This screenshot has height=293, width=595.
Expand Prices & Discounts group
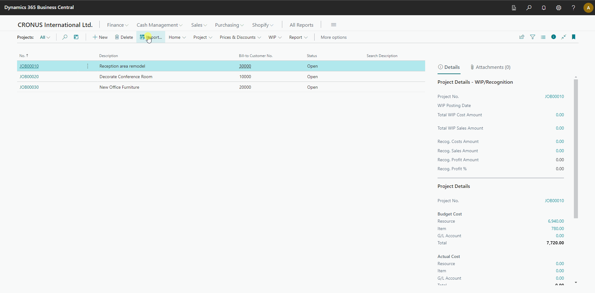(240, 37)
